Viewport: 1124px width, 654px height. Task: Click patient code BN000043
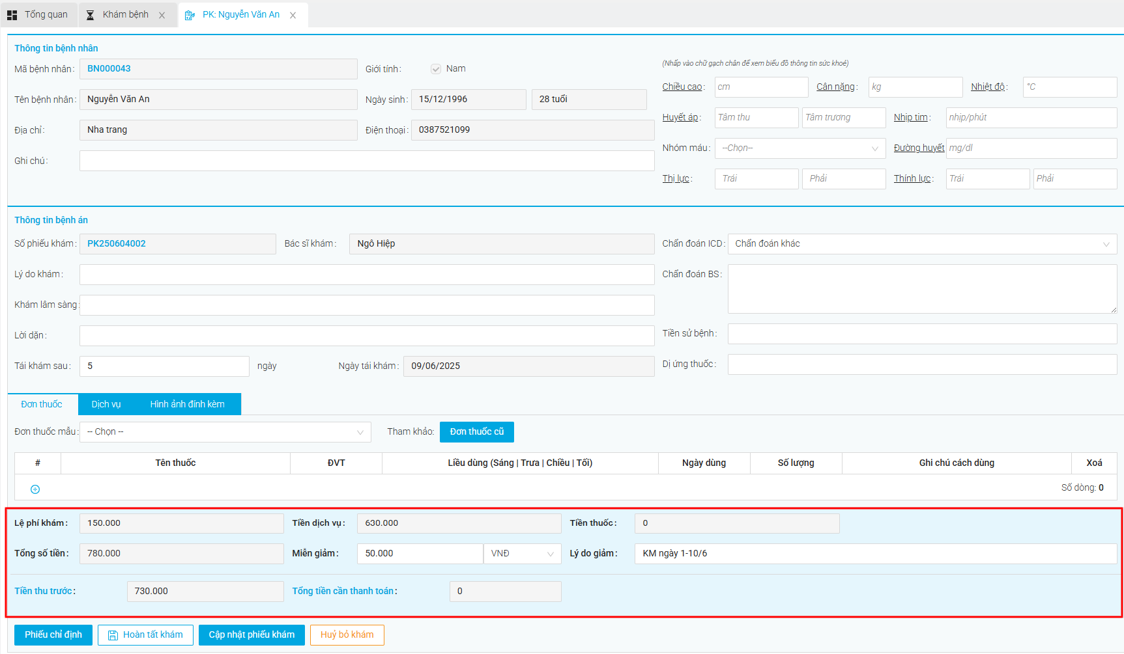tap(109, 69)
